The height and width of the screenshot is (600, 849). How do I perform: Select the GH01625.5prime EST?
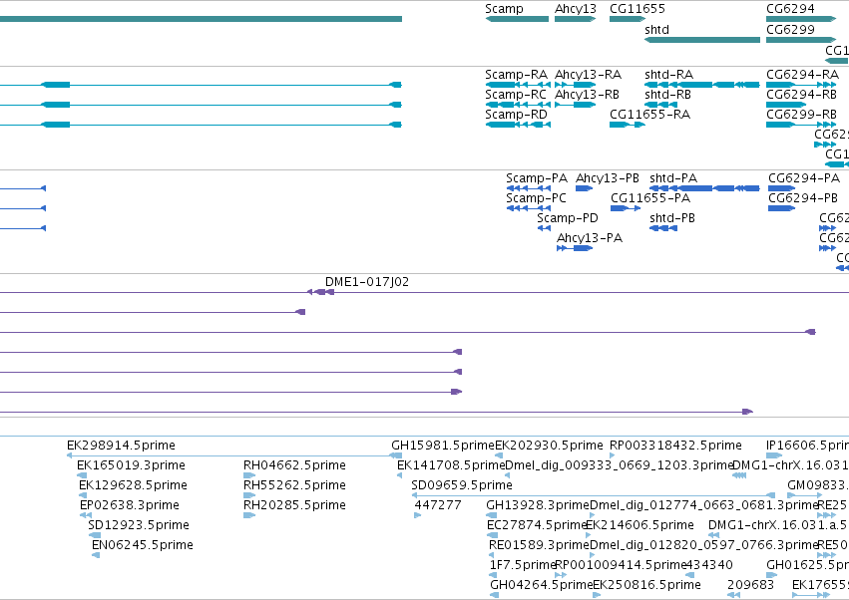pyautogui.click(x=772, y=575)
